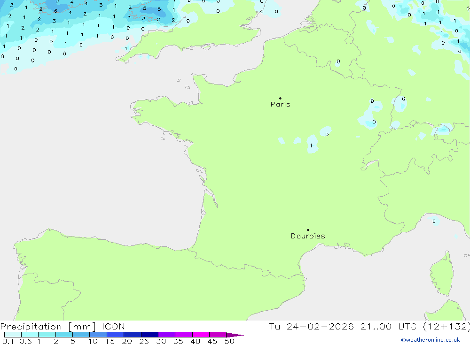Viewport: 470px width, 344px height.
Task: Click the legend value 30
Action: (x=161, y=341)
